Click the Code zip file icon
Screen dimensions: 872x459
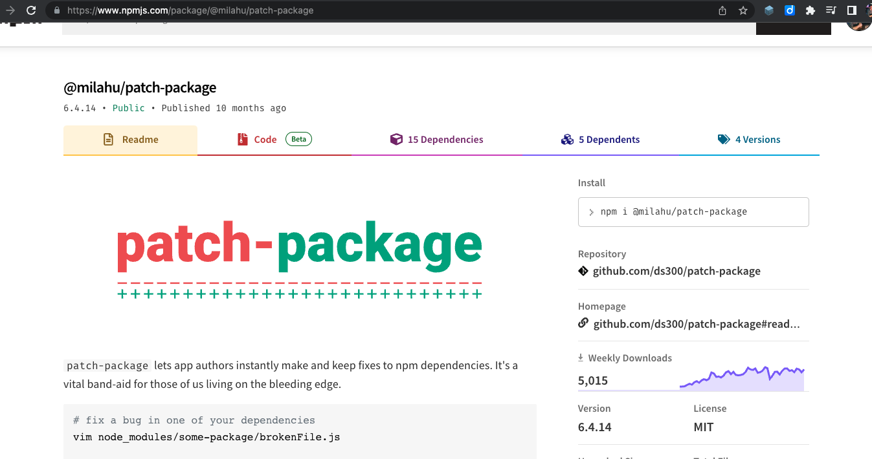[x=243, y=140]
